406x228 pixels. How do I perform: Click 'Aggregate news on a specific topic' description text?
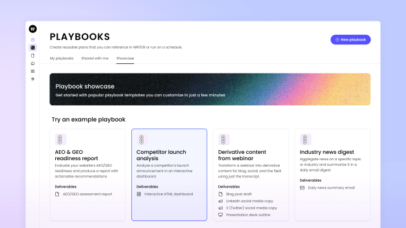(x=331, y=165)
